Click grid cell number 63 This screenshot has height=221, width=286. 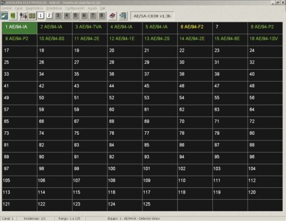pos(230,111)
